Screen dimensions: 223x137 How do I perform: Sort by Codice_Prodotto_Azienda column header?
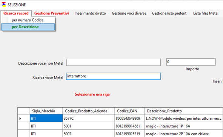click(89, 111)
